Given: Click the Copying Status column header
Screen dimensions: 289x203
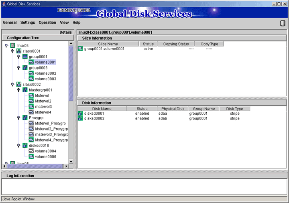Looking at the screenshot, I should point(176,44).
